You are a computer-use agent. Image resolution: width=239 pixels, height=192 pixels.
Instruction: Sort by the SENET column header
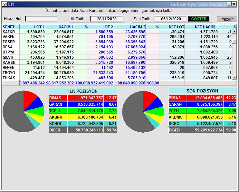(x=11, y=27)
